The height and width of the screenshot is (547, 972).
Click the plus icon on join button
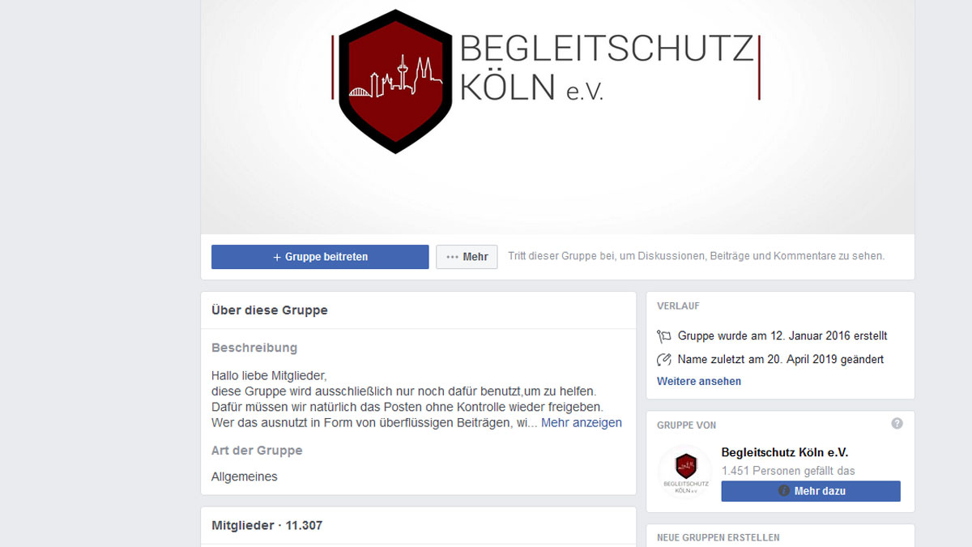point(277,257)
